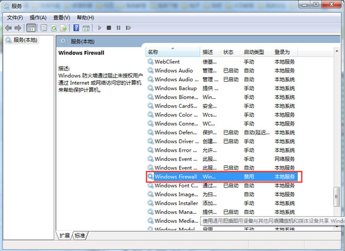Viewport: 345px width, 251px height.
Task: Click the 禁用 startup type in Firewall row
Action: coord(249,177)
